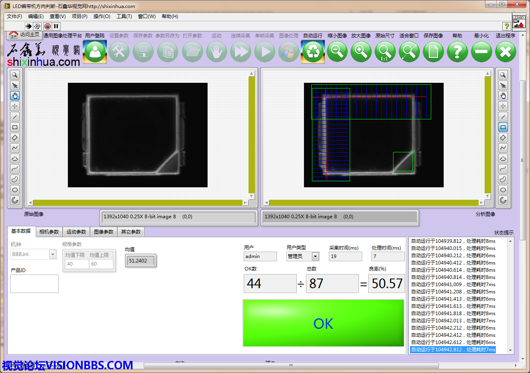Open the 操作(O) menu

(102, 16)
